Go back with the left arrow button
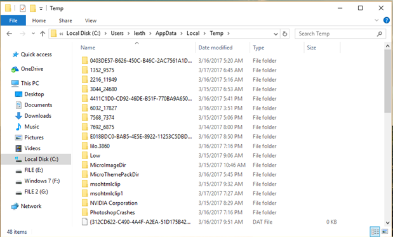 coord(10,34)
